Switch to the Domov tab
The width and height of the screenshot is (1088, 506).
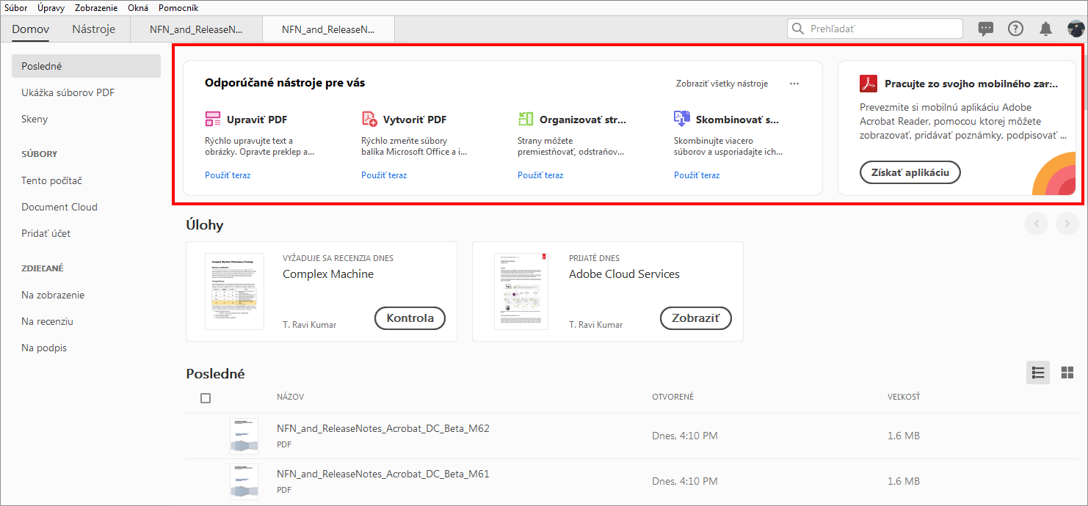(x=31, y=29)
